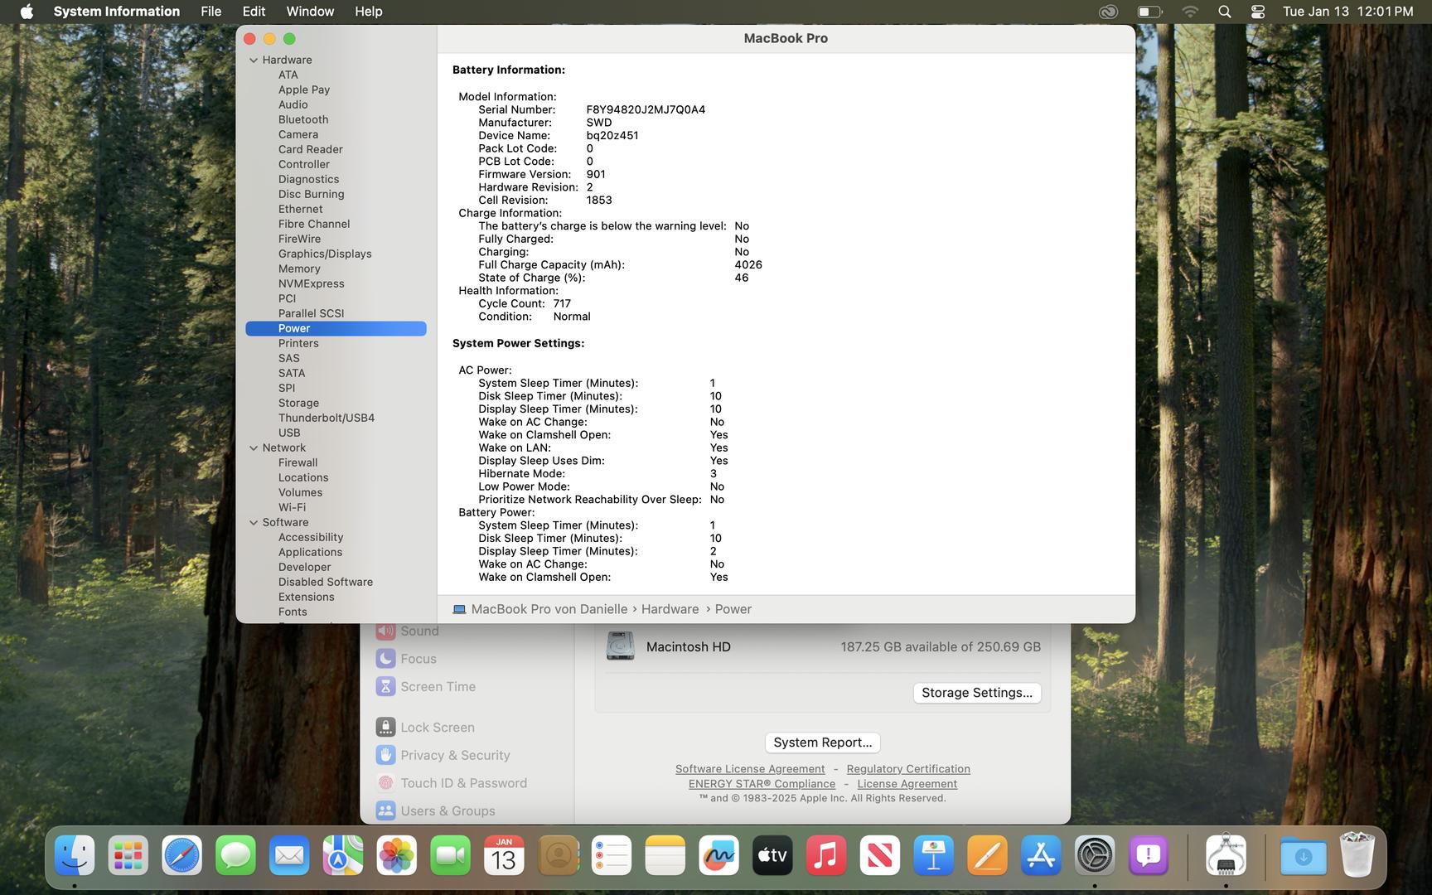
Task: Collapse the Hardware section in sidebar
Action: point(254,60)
